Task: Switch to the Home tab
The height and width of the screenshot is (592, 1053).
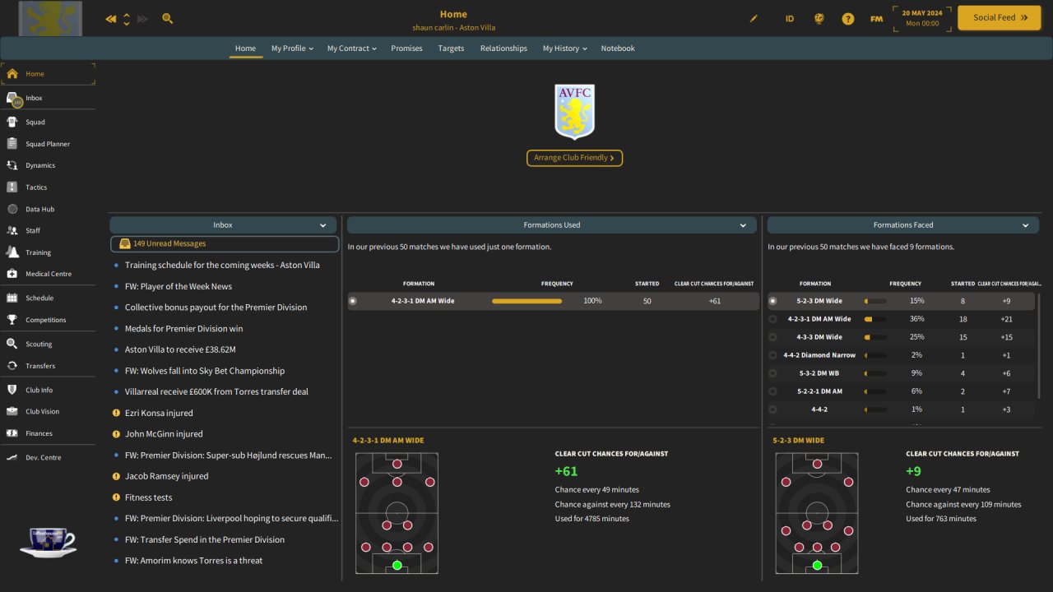Action: (245, 49)
